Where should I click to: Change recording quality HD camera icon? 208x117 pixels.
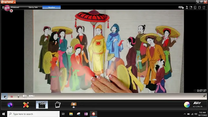click(25, 96)
